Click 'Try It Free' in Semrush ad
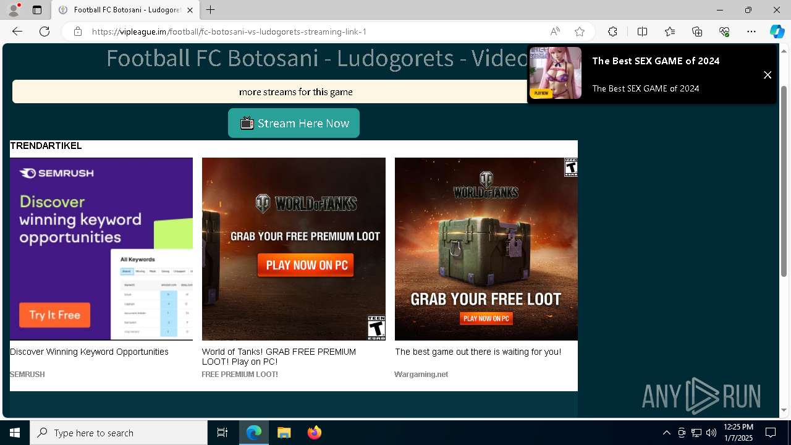This screenshot has height=445, width=791. 54,315
